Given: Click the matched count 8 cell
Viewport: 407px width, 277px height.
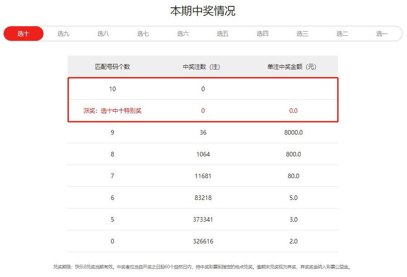Looking at the screenshot, I should pos(112,154).
